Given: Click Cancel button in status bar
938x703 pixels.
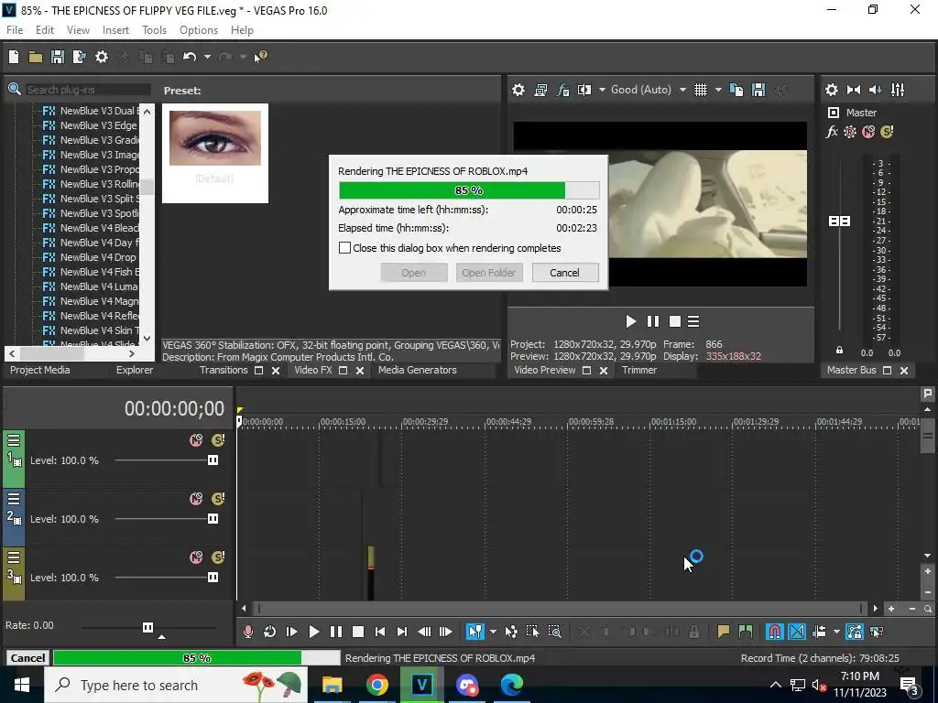Looking at the screenshot, I should point(27,658).
